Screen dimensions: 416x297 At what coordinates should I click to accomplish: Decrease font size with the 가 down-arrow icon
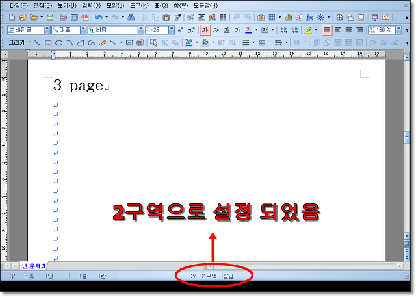pos(181,31)
